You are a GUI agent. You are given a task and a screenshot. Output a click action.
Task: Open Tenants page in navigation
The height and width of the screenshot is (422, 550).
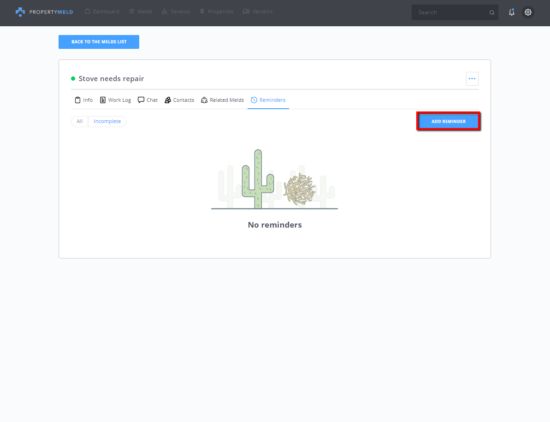[176, 12]
